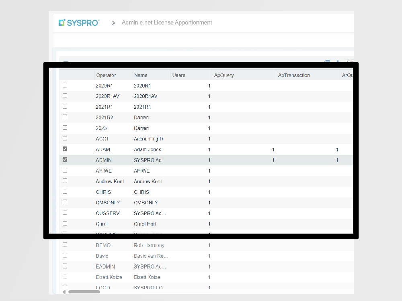402x301 pixels.
Task: Uncheck the ADAM operator checkbox
Action: click(65, 149)
